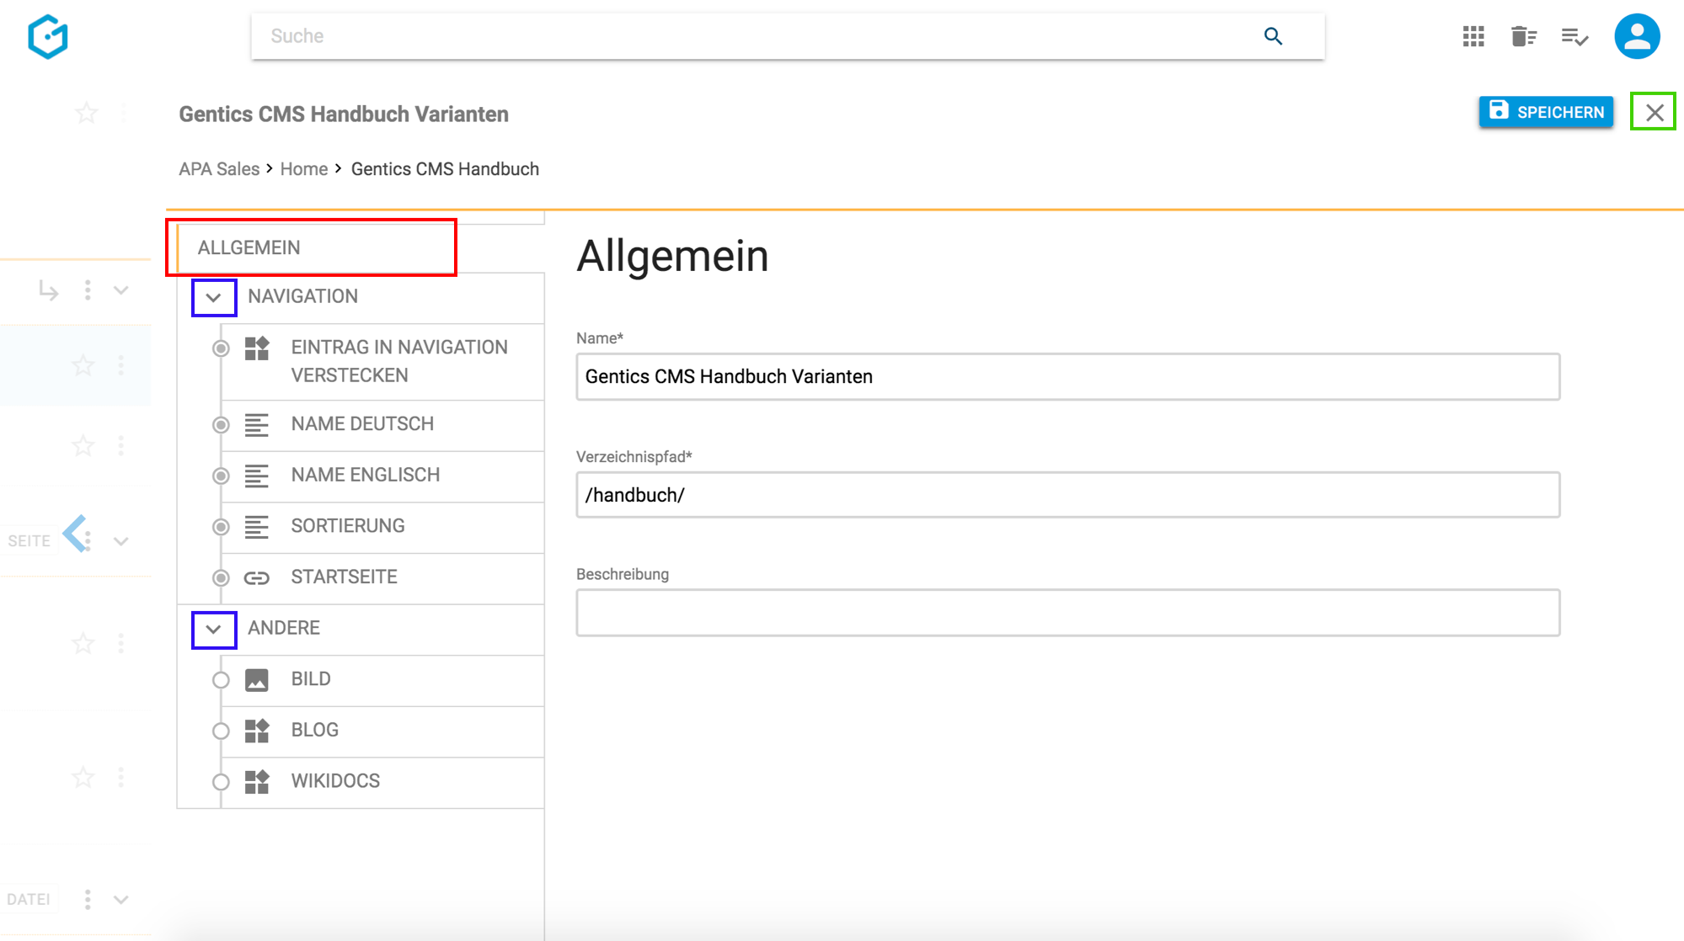
Task: Click the 'Gentics CMS Handbuch Varianten' title
Action: pyautogui.click(x=344, y=114)
